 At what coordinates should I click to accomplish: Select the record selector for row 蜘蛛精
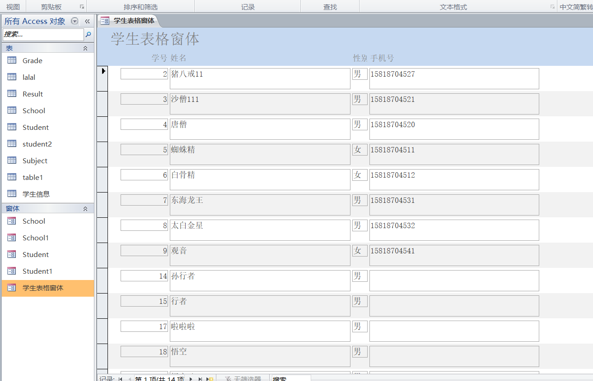[102, 154]
